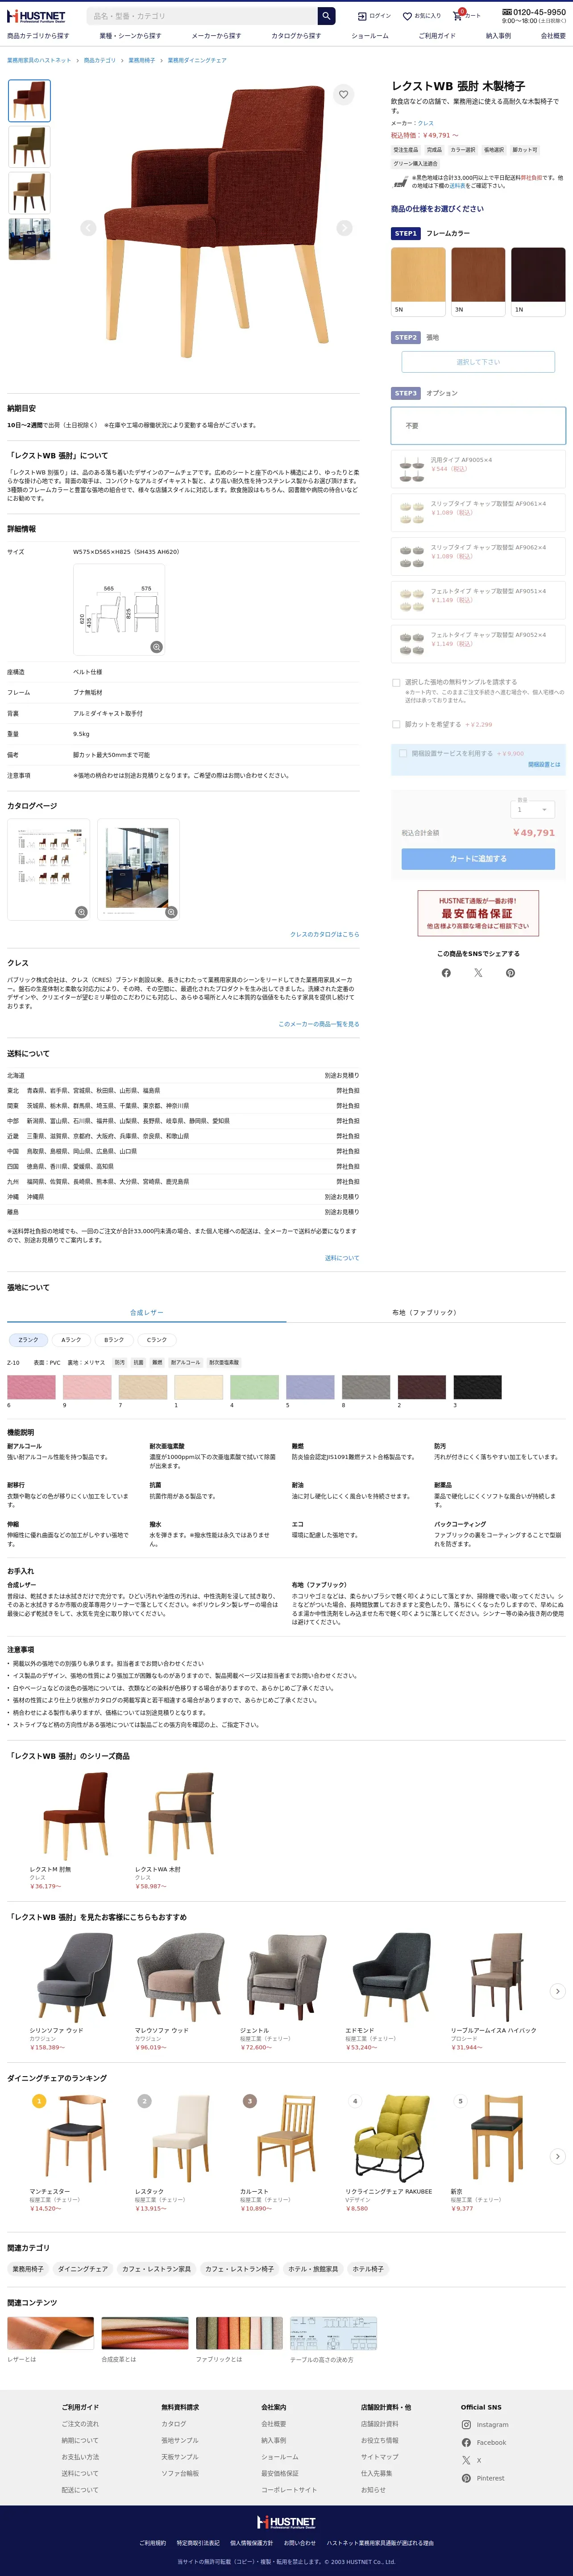The height and width of the screenshot is (2576, 573).
Task: Open 張地 選択して下さい selector
Action: tap(478, 362)
